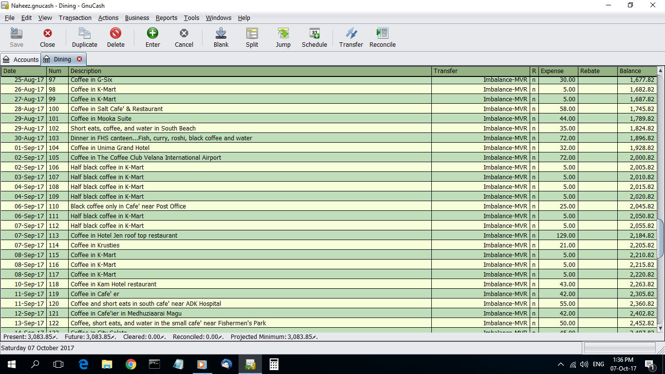Open the File menu
This screenshot has height=374, width=665.
10,18
